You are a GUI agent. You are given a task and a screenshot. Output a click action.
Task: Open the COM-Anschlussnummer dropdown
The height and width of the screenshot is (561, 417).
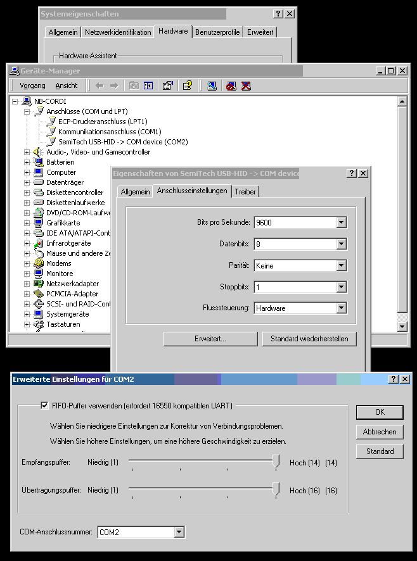179,532
